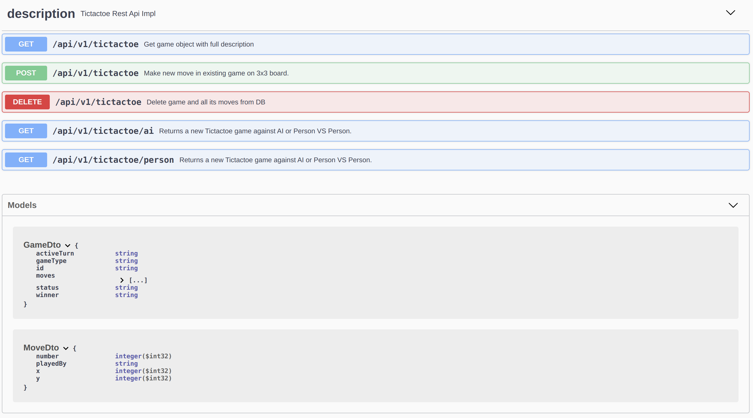Click the POST method badge
The height and width of the screenshot is (418, 753).
click(26, 73)
